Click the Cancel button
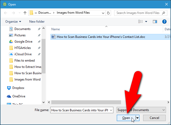This screenshot has height=125, width=171. (x=154, y=118)
